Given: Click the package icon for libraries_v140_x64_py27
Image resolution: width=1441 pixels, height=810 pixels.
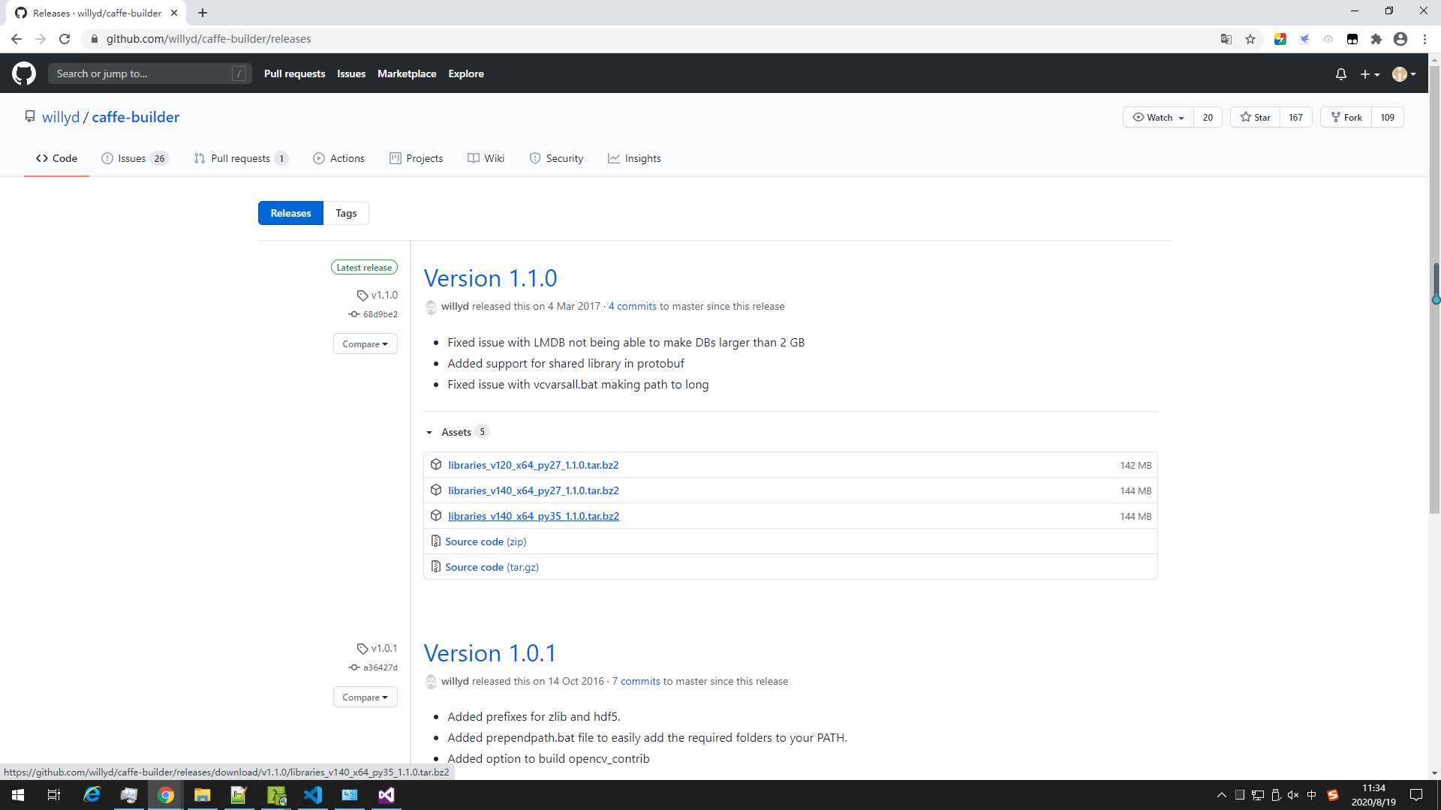Looking at the screenshot, I should [436, 490].
